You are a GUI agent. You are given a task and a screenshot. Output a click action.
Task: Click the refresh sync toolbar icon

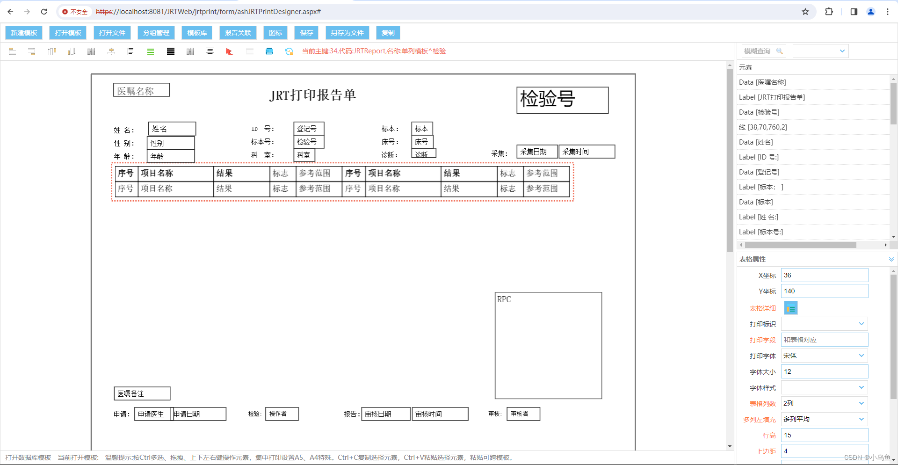(289, 51)
